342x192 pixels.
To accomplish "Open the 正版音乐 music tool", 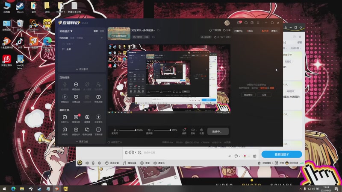I will (x=98, y=119).
